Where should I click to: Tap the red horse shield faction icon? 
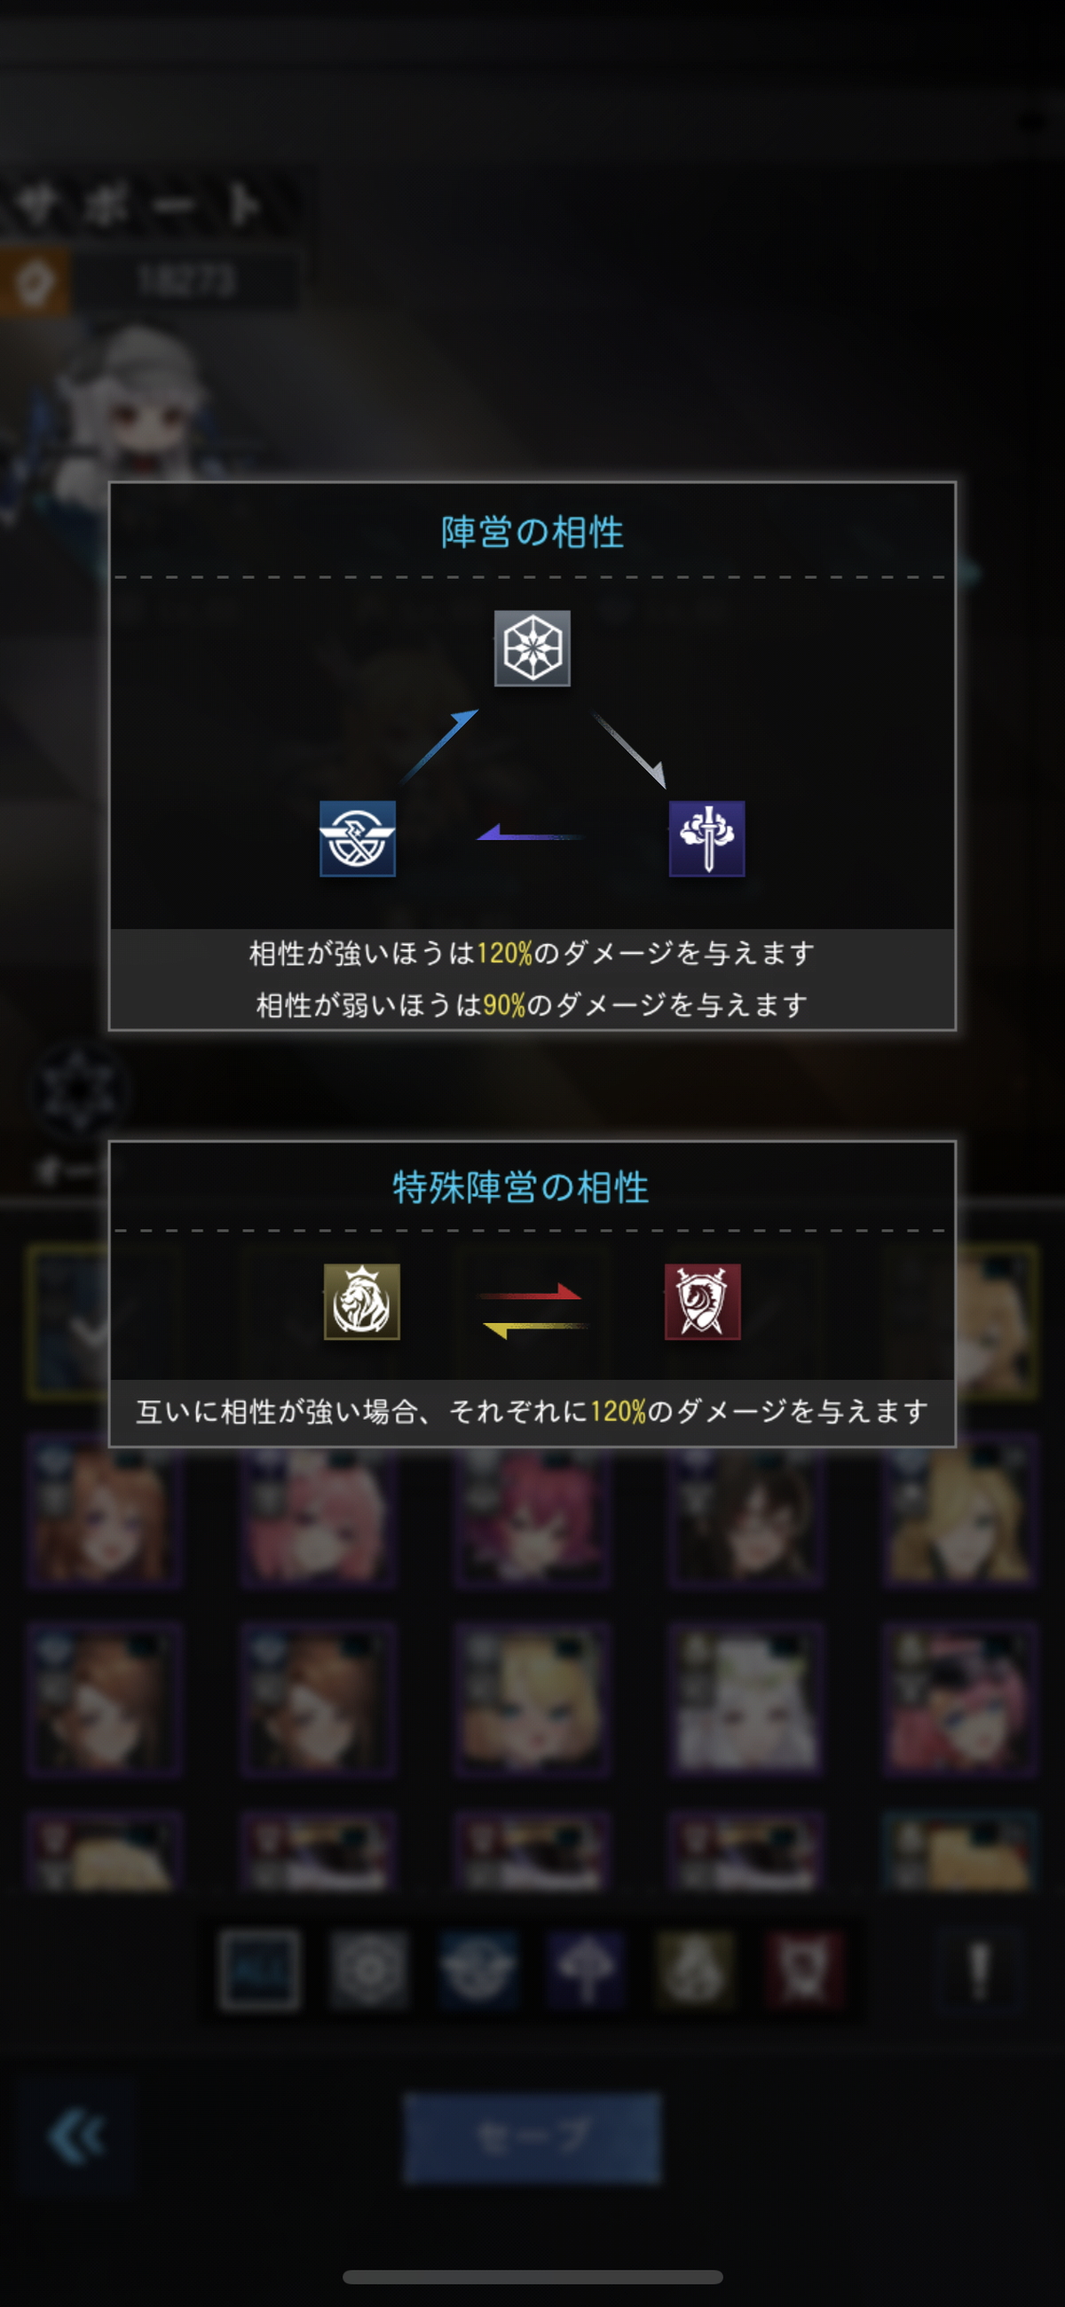click(x=703, y=1301)
